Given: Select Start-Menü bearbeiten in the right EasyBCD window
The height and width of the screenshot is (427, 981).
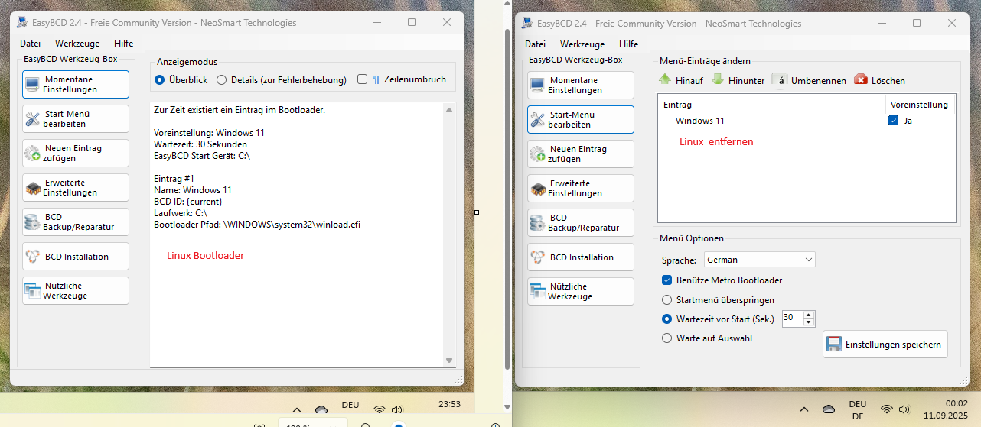Looking at the screenshot, I should pos(581,119).
